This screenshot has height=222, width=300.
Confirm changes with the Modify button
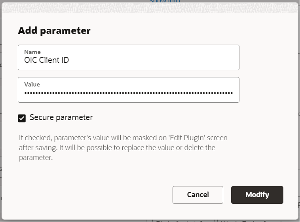[257, 195]
